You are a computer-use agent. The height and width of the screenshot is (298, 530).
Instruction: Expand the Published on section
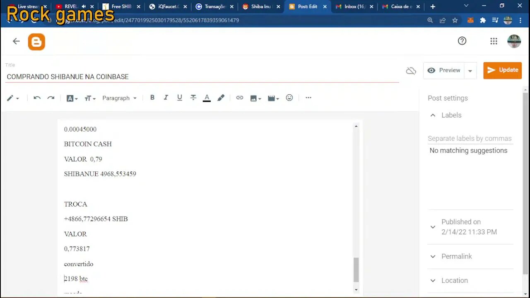click(x=433, y=227)
